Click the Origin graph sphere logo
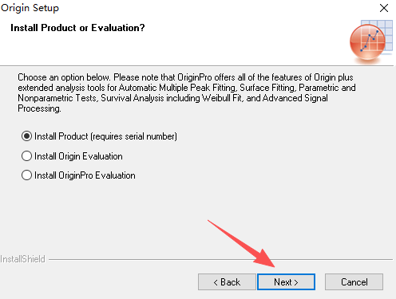The image size is (396, 299). (x=367, y=41)
